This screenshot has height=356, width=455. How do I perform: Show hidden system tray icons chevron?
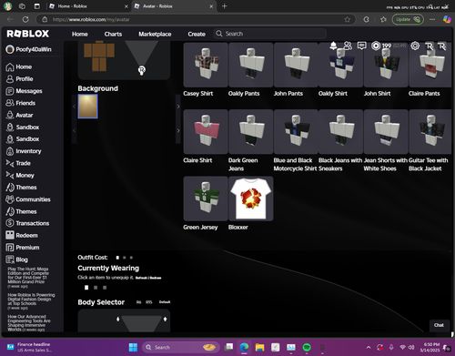tap(369, 347)
